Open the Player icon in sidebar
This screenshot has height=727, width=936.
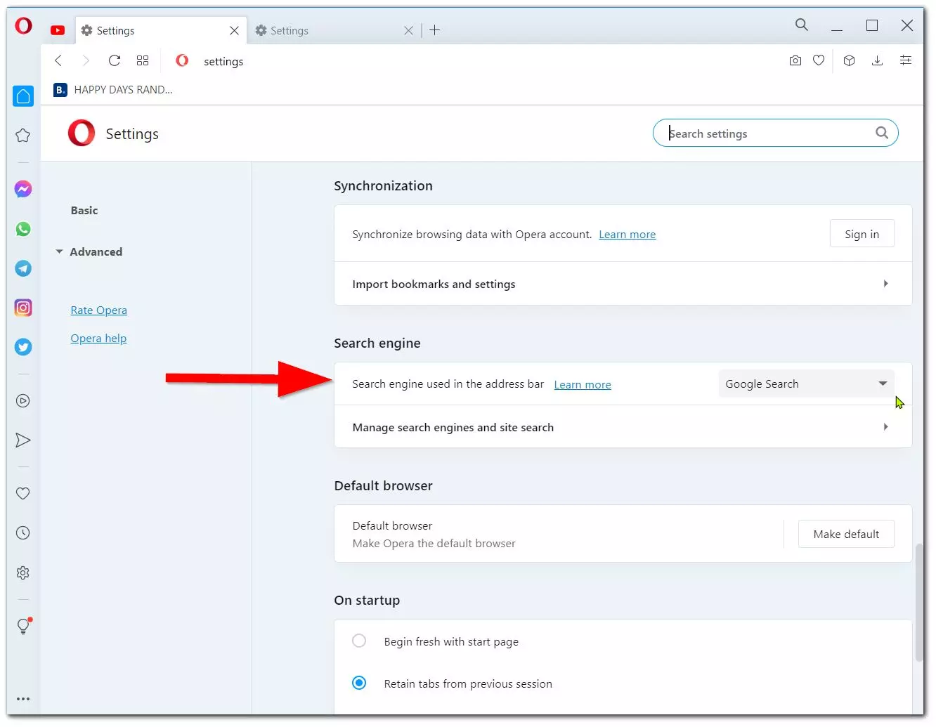click(23, 401)
